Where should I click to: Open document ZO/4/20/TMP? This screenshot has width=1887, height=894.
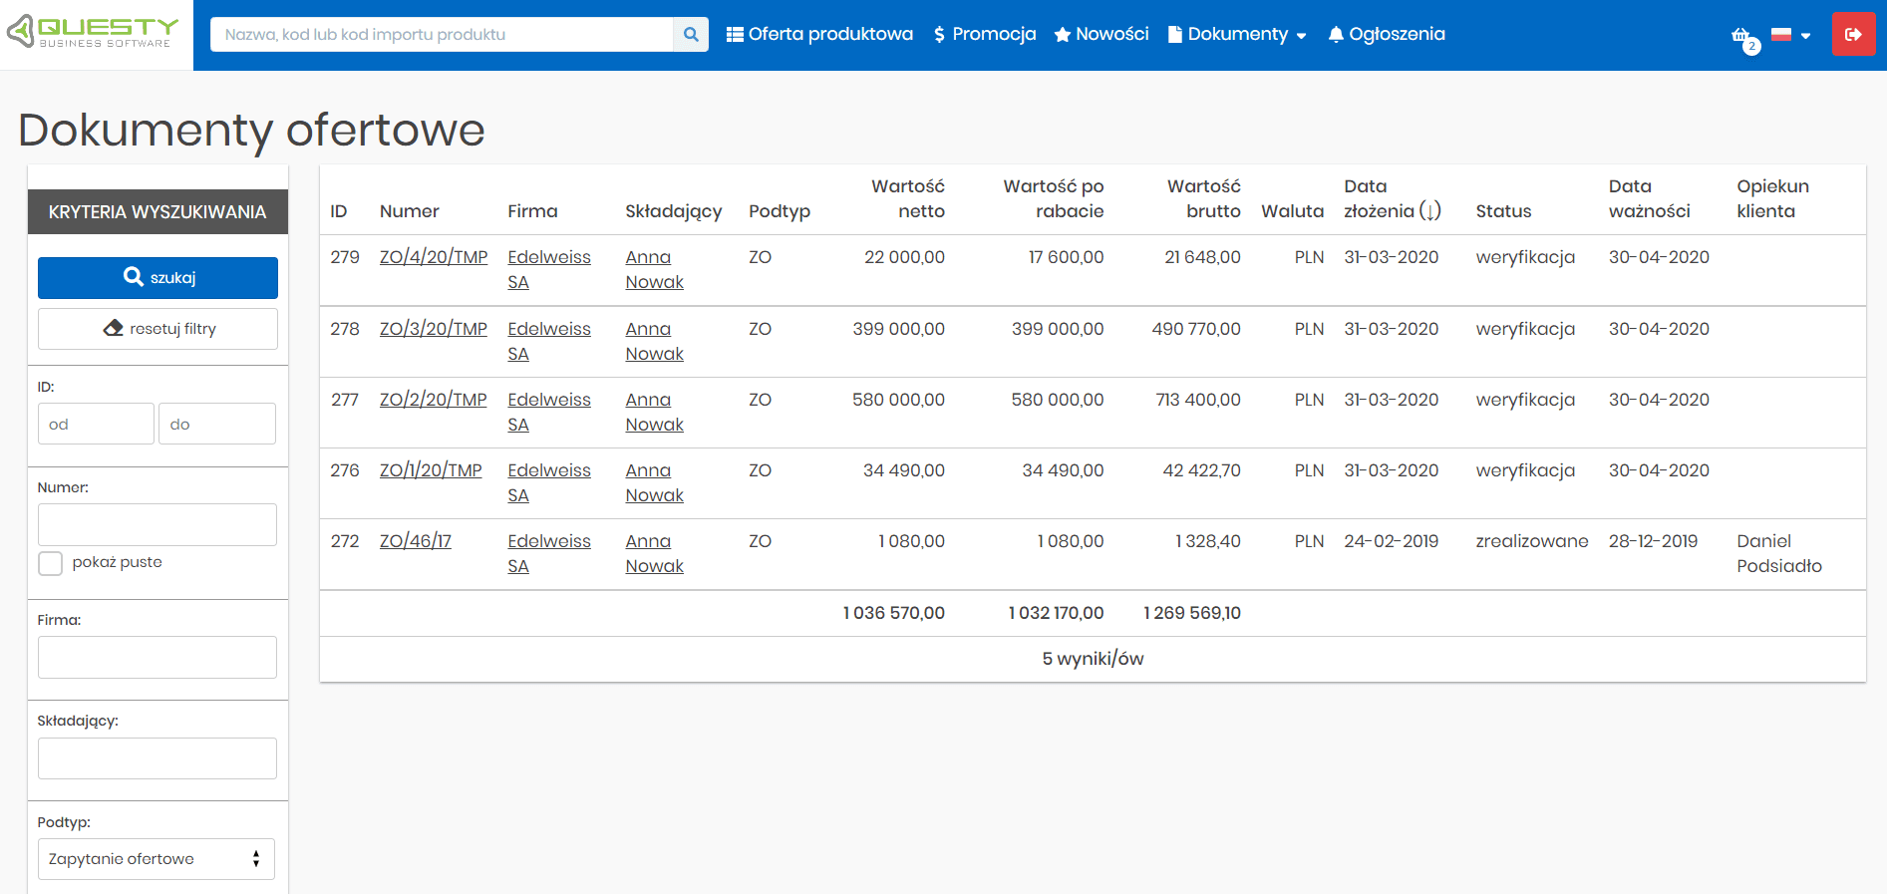(434, 257)
